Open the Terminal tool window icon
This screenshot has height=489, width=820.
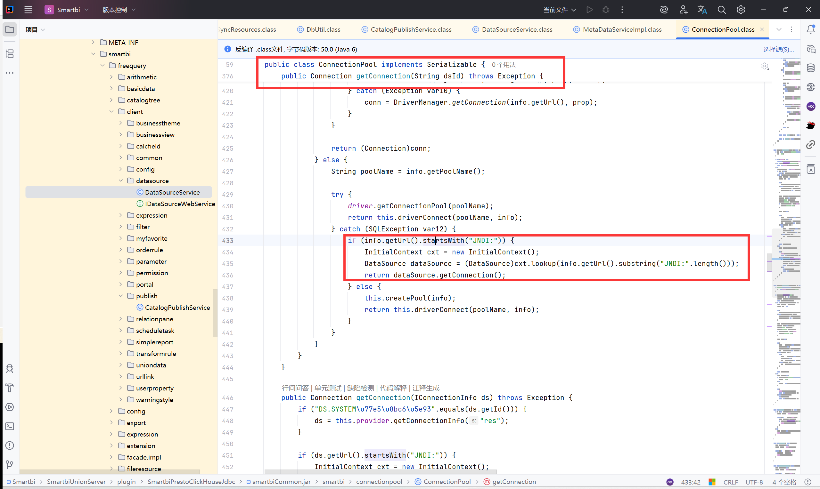(x=10, y=426)
